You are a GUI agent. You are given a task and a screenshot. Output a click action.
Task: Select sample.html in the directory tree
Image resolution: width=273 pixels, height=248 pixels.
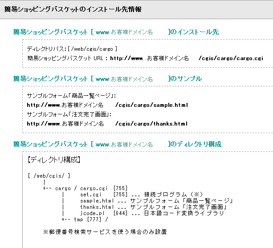(x=97, y=201)
